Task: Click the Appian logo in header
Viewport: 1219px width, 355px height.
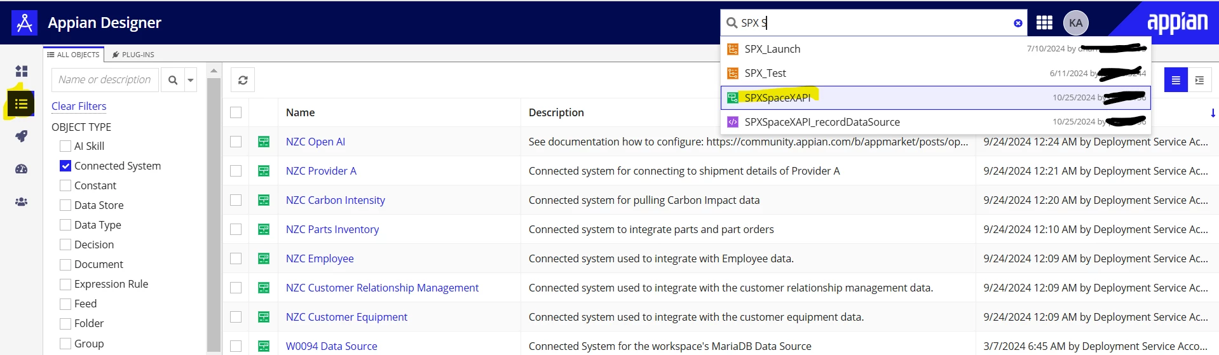Action: pyautogui.click(x=1177, y=23)
